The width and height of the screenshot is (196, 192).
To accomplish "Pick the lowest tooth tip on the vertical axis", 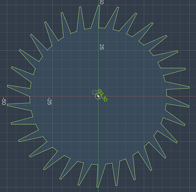I will coord(98,187).
